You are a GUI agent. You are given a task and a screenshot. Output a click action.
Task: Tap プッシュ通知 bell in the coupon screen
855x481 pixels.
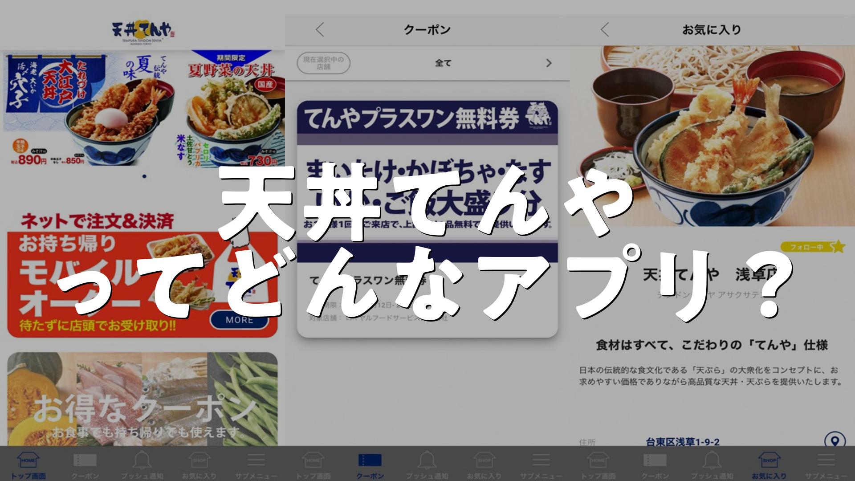[427, 465]
